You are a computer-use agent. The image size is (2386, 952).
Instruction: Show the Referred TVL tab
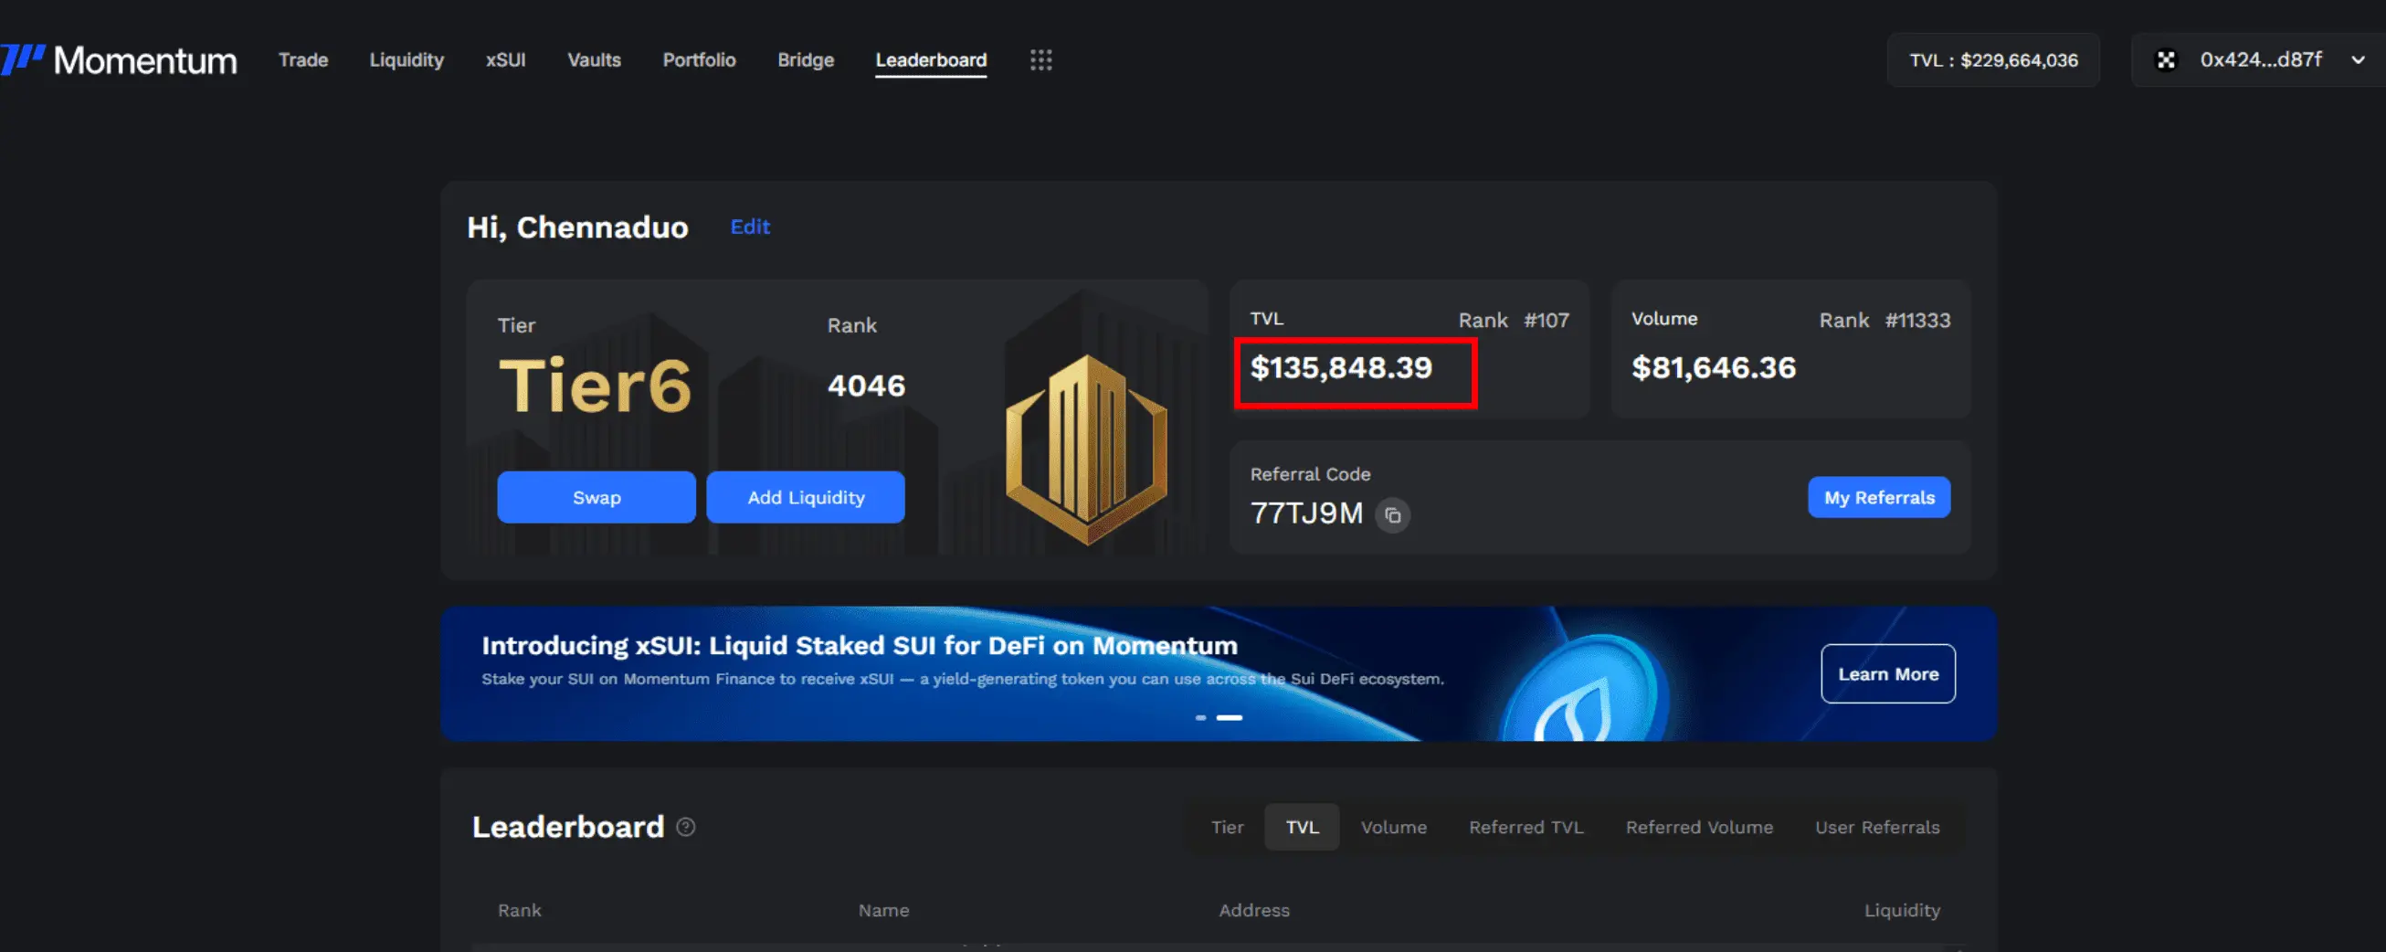click(x=1526, y=827)
